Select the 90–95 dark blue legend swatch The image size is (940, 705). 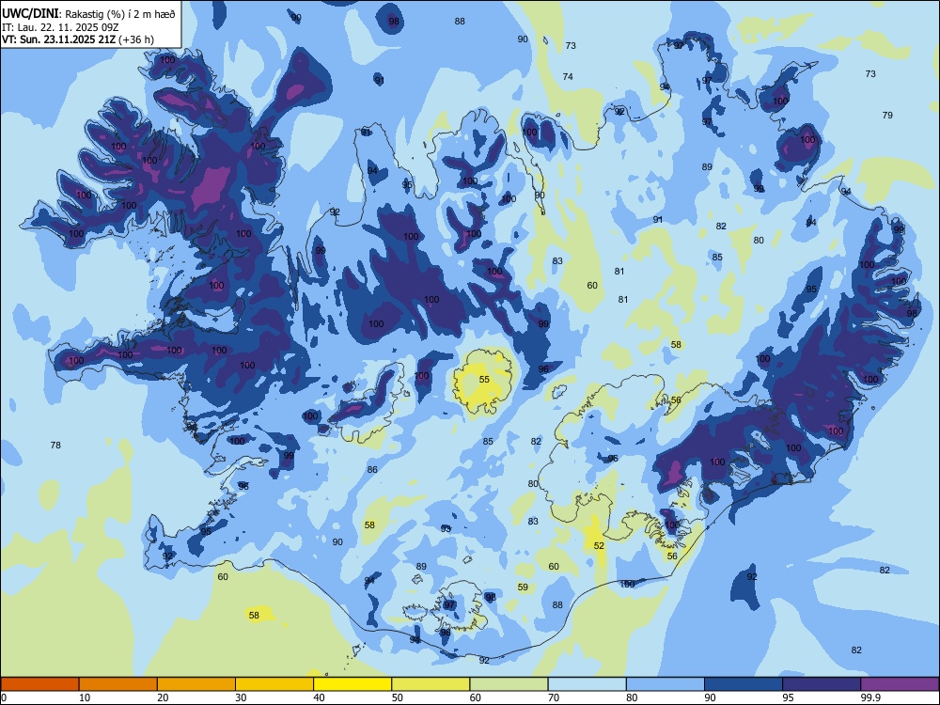pos(744,684)
